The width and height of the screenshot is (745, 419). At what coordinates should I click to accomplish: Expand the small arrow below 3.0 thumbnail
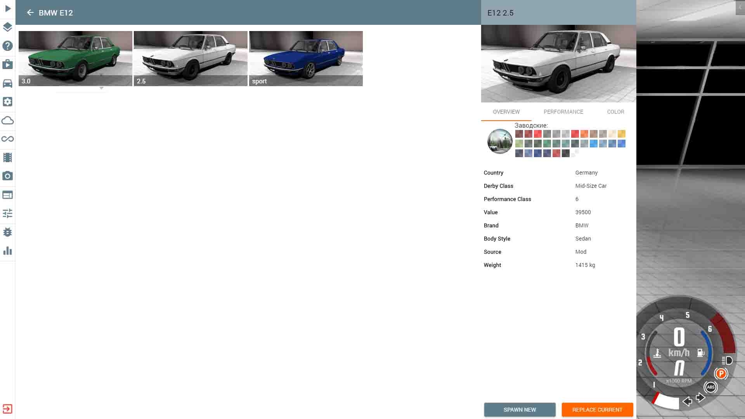101,88
